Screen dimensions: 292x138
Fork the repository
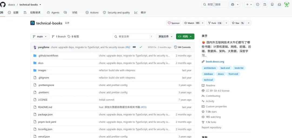(x=215, y=23)
